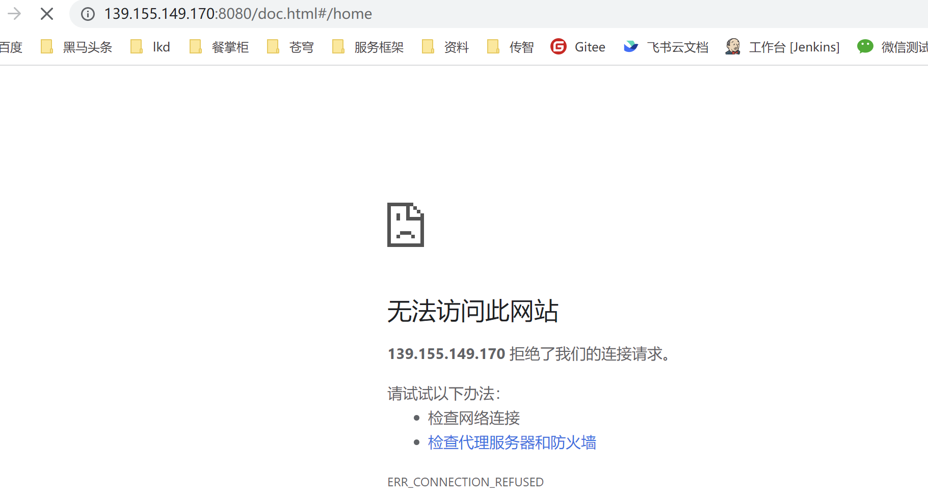Open the 百度 bookmark

coord(11,47)
